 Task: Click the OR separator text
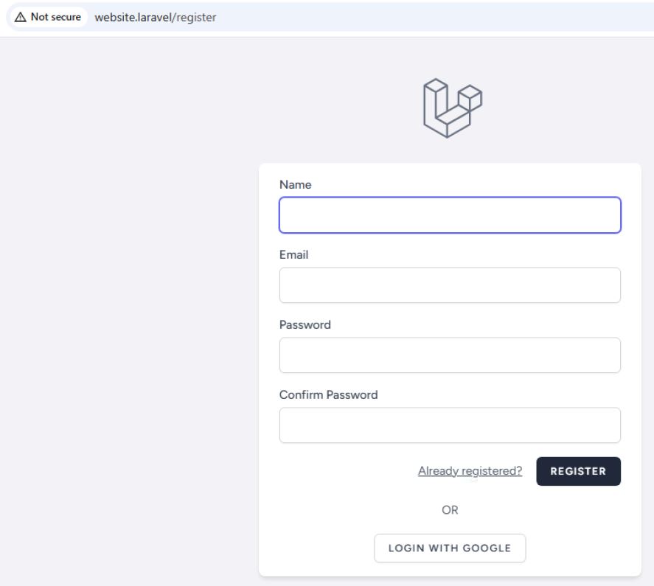(x=450, y=510)
